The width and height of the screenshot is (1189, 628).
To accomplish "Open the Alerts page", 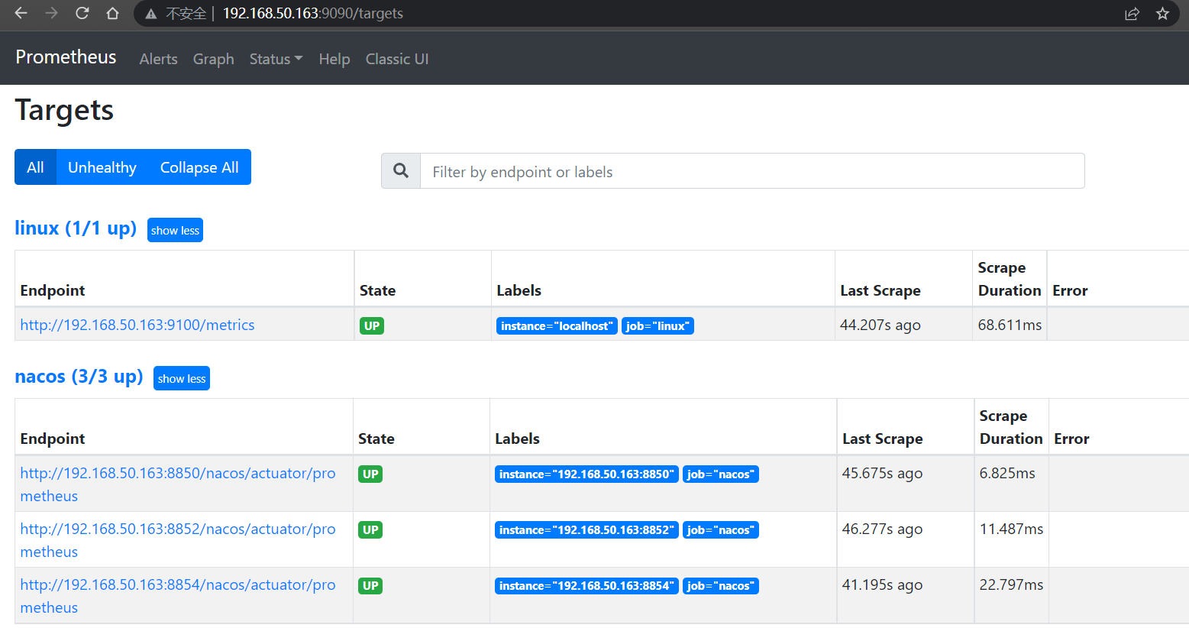I will coord(158,59).
